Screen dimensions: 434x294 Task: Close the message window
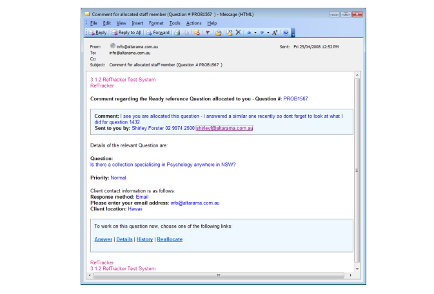pyautogui.click(x=357, y=14)
